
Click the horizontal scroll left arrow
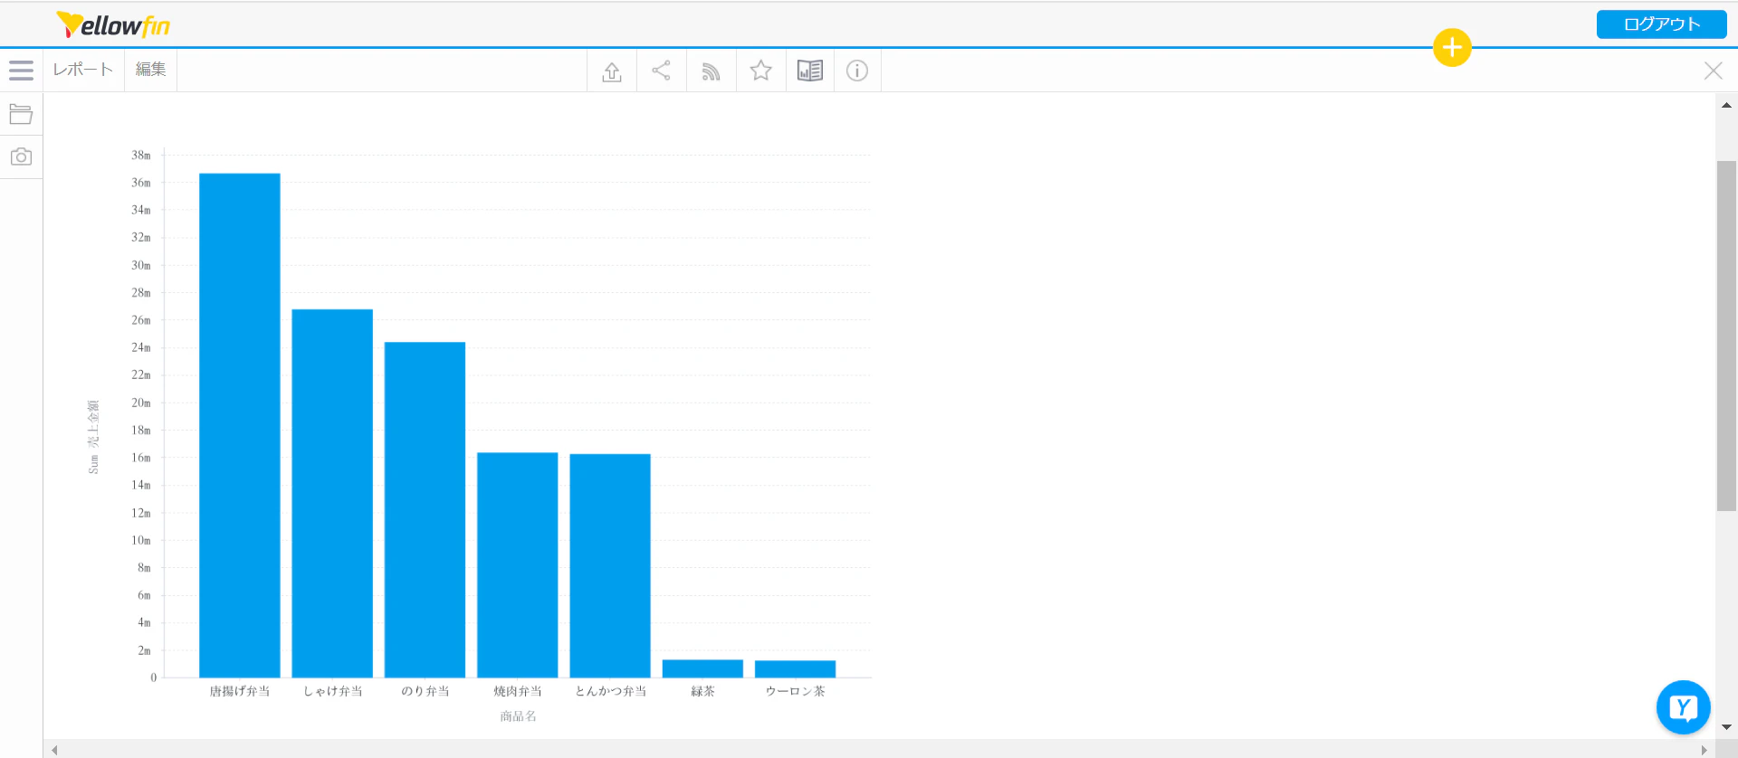pos(54,750)
